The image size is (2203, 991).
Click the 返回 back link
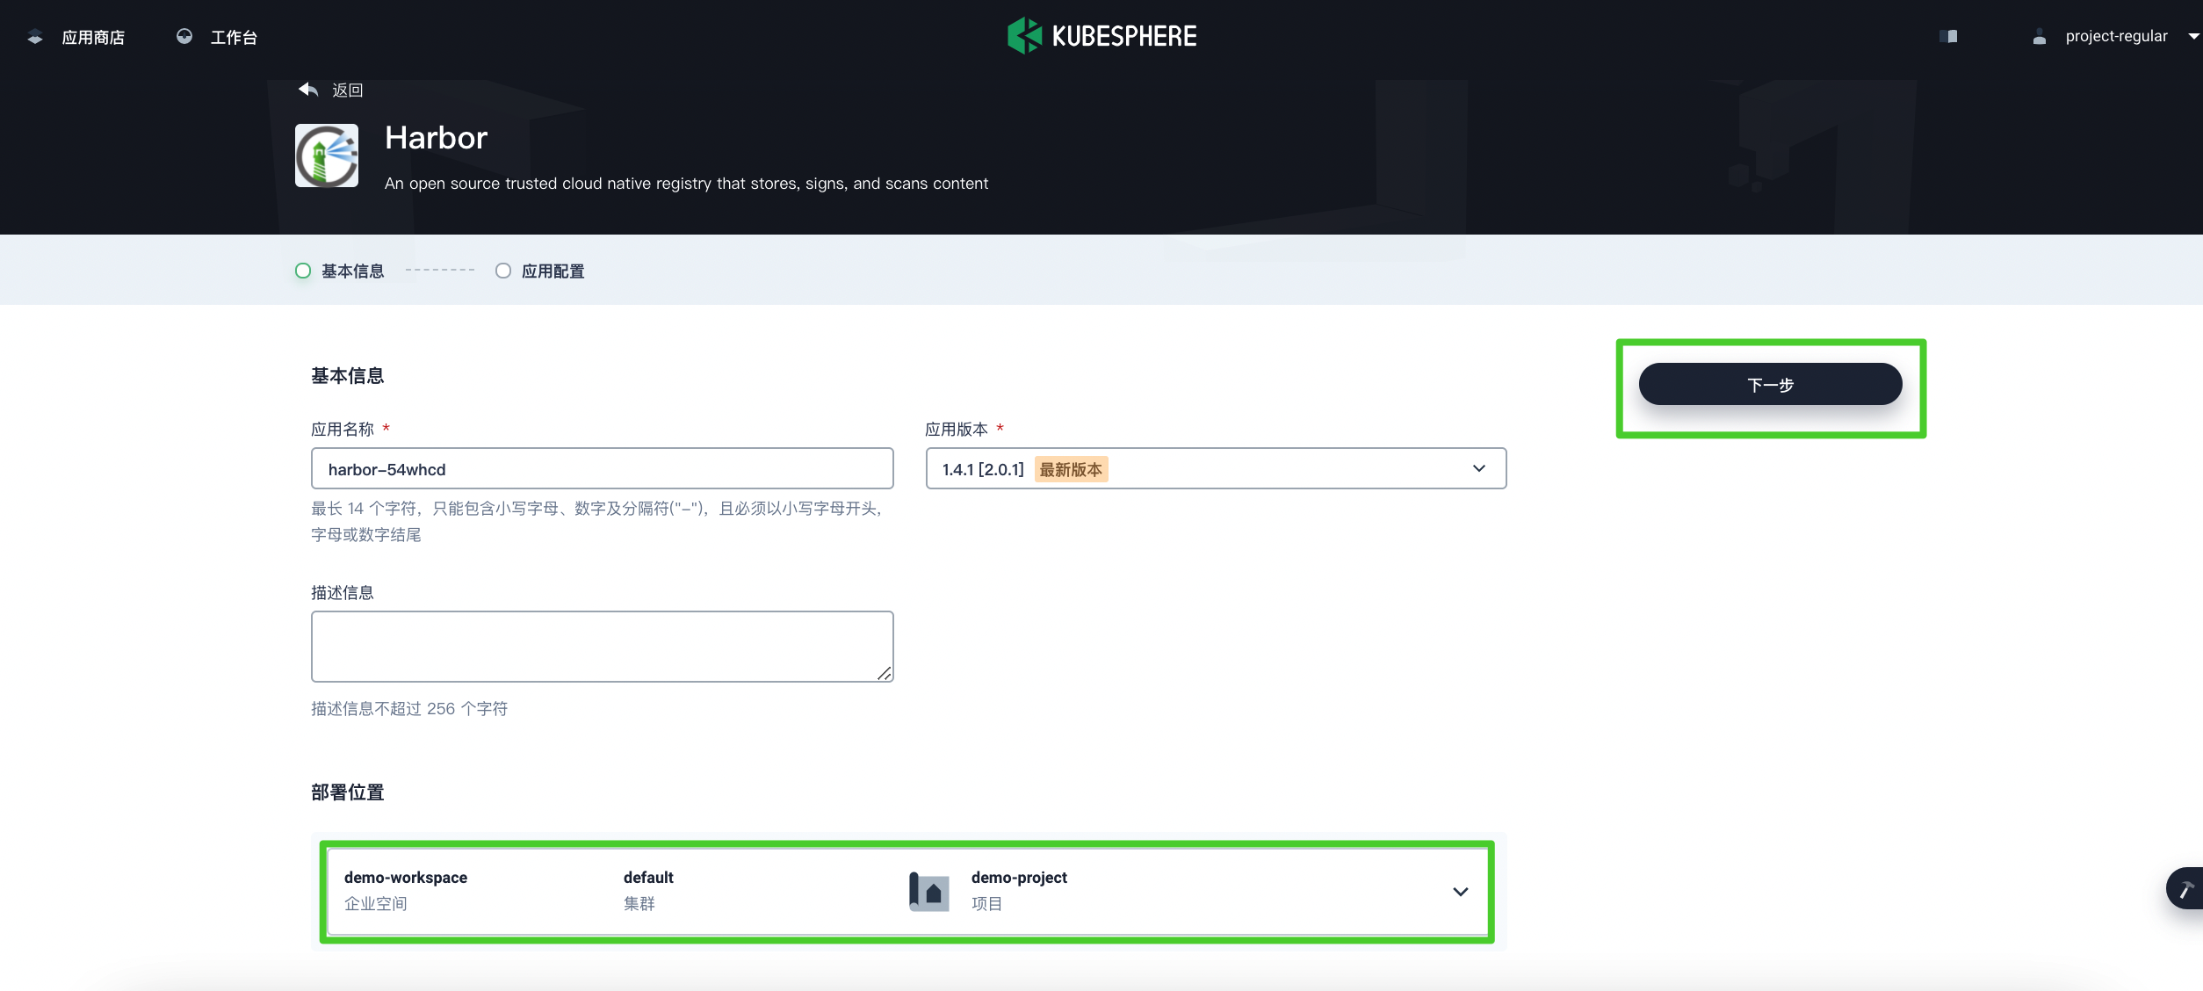click(347, 89)
